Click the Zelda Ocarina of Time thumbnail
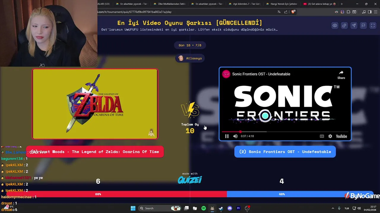The width and height of the screenshot is (380, 213). pos(95,104)
